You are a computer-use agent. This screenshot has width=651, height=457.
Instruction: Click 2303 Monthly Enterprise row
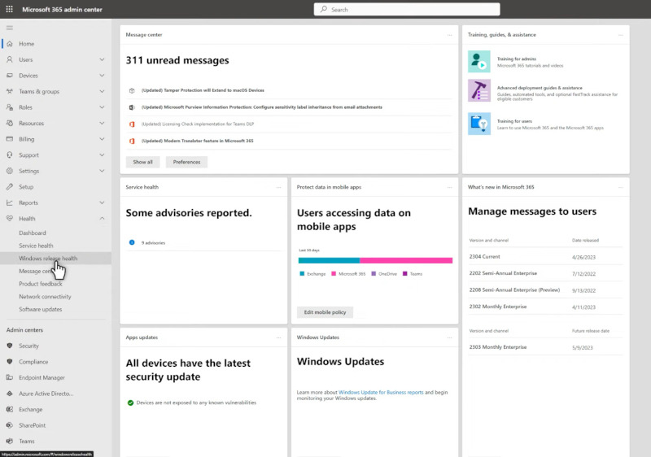tap(545, 347)
